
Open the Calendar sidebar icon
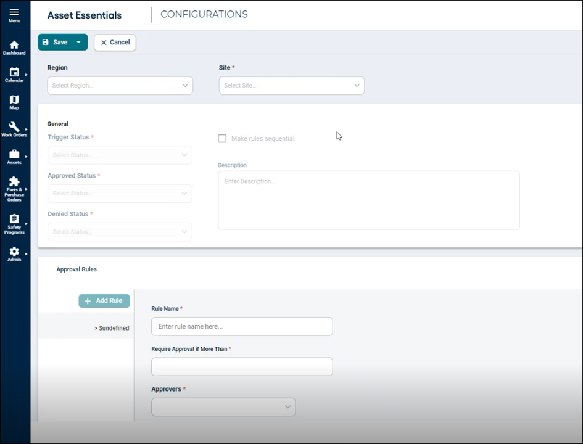click(14, 73)
